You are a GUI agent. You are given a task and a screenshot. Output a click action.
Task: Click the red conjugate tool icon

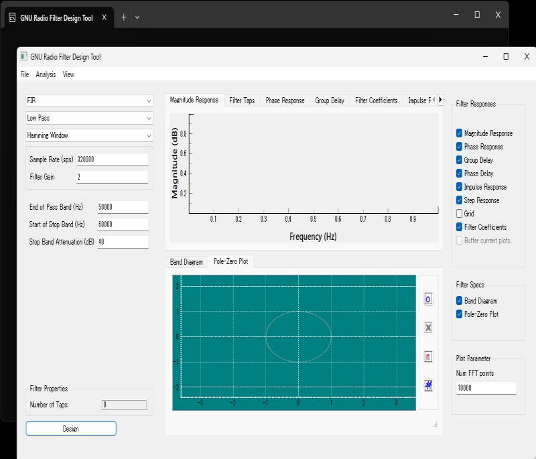428,356
